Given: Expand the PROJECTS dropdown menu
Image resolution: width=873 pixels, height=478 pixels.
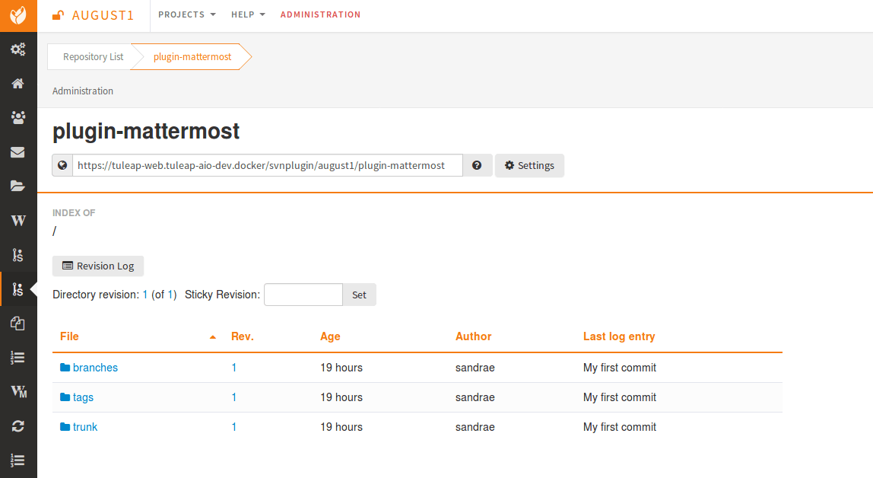Looking at the screenshot, I should 186,14.
